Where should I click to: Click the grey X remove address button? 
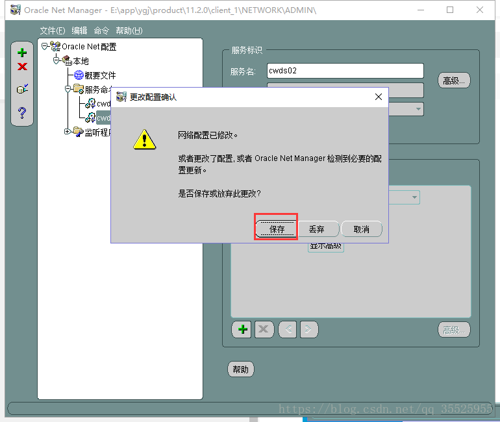coord(264,329)
